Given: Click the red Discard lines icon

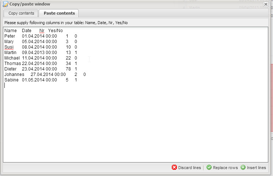Looking at the screenshot, I should (x=174, y=167).
